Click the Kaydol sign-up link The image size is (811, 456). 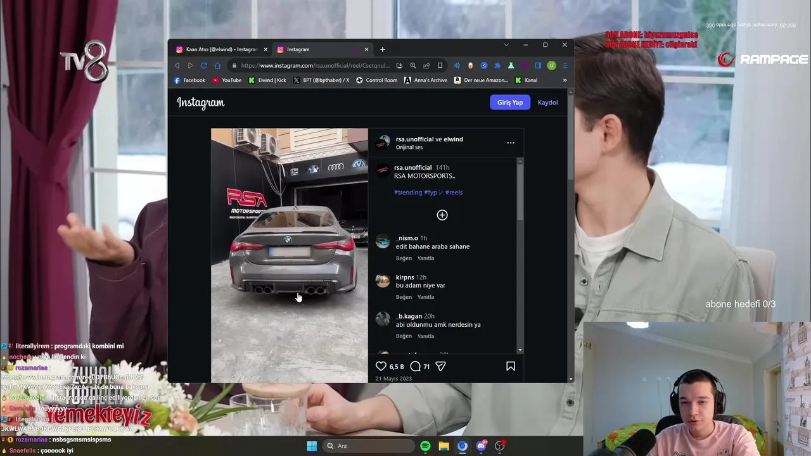(547, 103)
